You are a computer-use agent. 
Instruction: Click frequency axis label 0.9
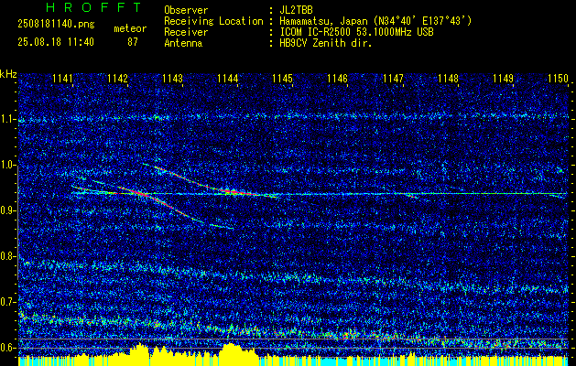click(x=8, y=210)
